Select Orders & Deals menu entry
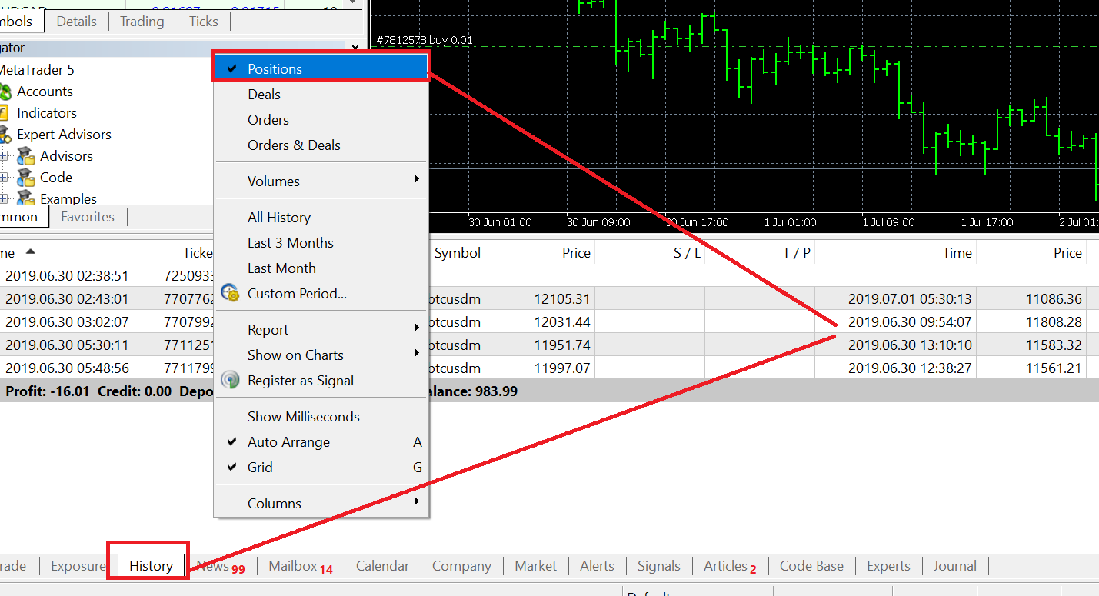The height and width of the screenshot is (596, 1099). tap(321, 145)
